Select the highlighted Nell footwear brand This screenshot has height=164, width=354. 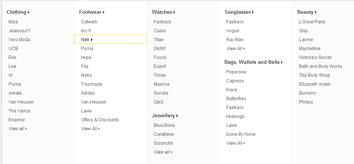tap(85, 40)
